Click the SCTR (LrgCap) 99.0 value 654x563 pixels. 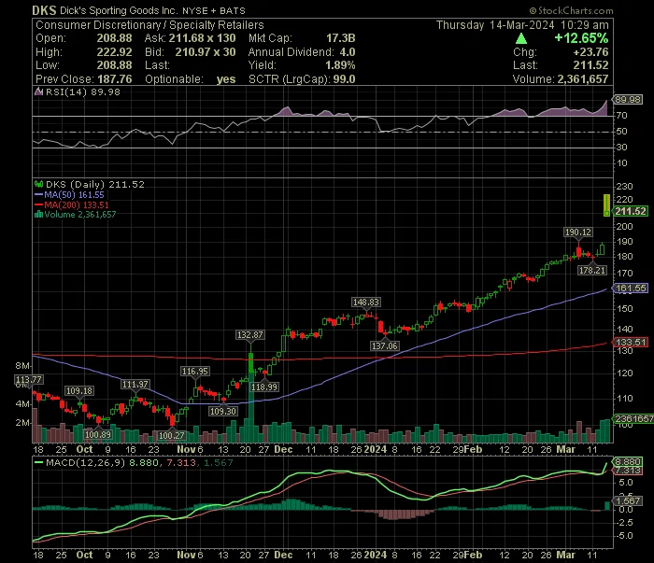pos(344,78)
